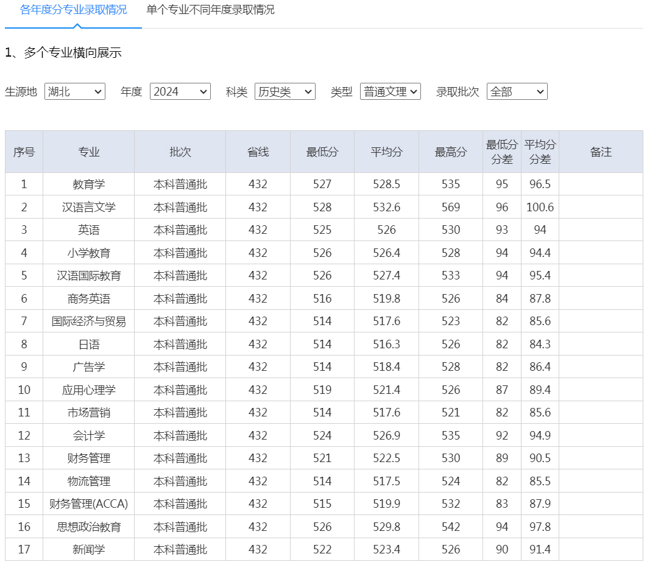Open the 类型 dropdown showing 普通文理
Viewport: 647px width, 565px height.
pos(391,91)
